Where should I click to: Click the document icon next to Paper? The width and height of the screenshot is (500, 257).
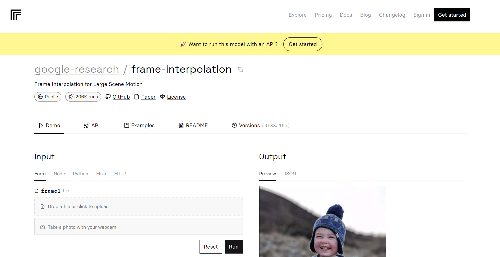tap(137, 97)
